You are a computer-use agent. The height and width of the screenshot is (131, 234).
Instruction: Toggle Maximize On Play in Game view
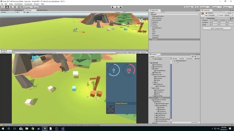[121, 53]
